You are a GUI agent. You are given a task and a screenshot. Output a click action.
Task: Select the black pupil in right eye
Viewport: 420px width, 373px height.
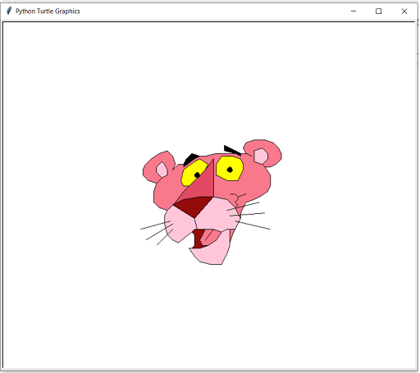231,170
